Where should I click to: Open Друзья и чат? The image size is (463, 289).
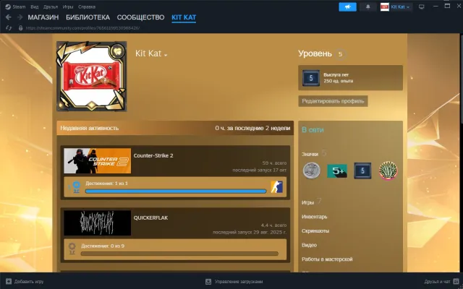click(437, 282)
